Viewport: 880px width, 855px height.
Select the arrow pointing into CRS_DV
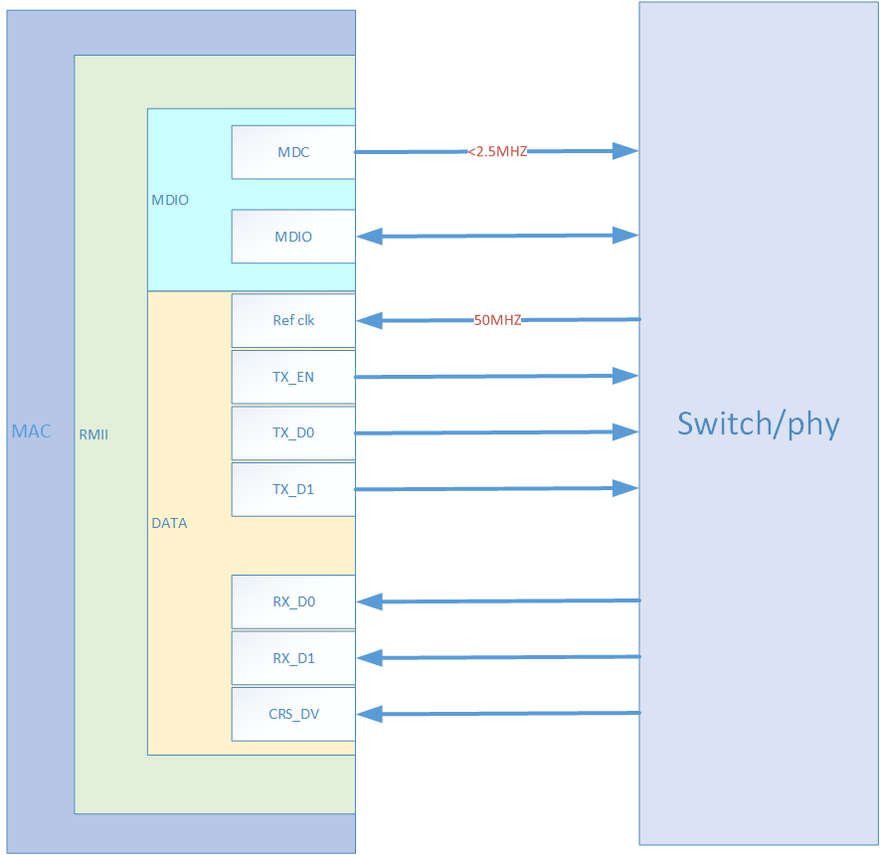[497, 713]
